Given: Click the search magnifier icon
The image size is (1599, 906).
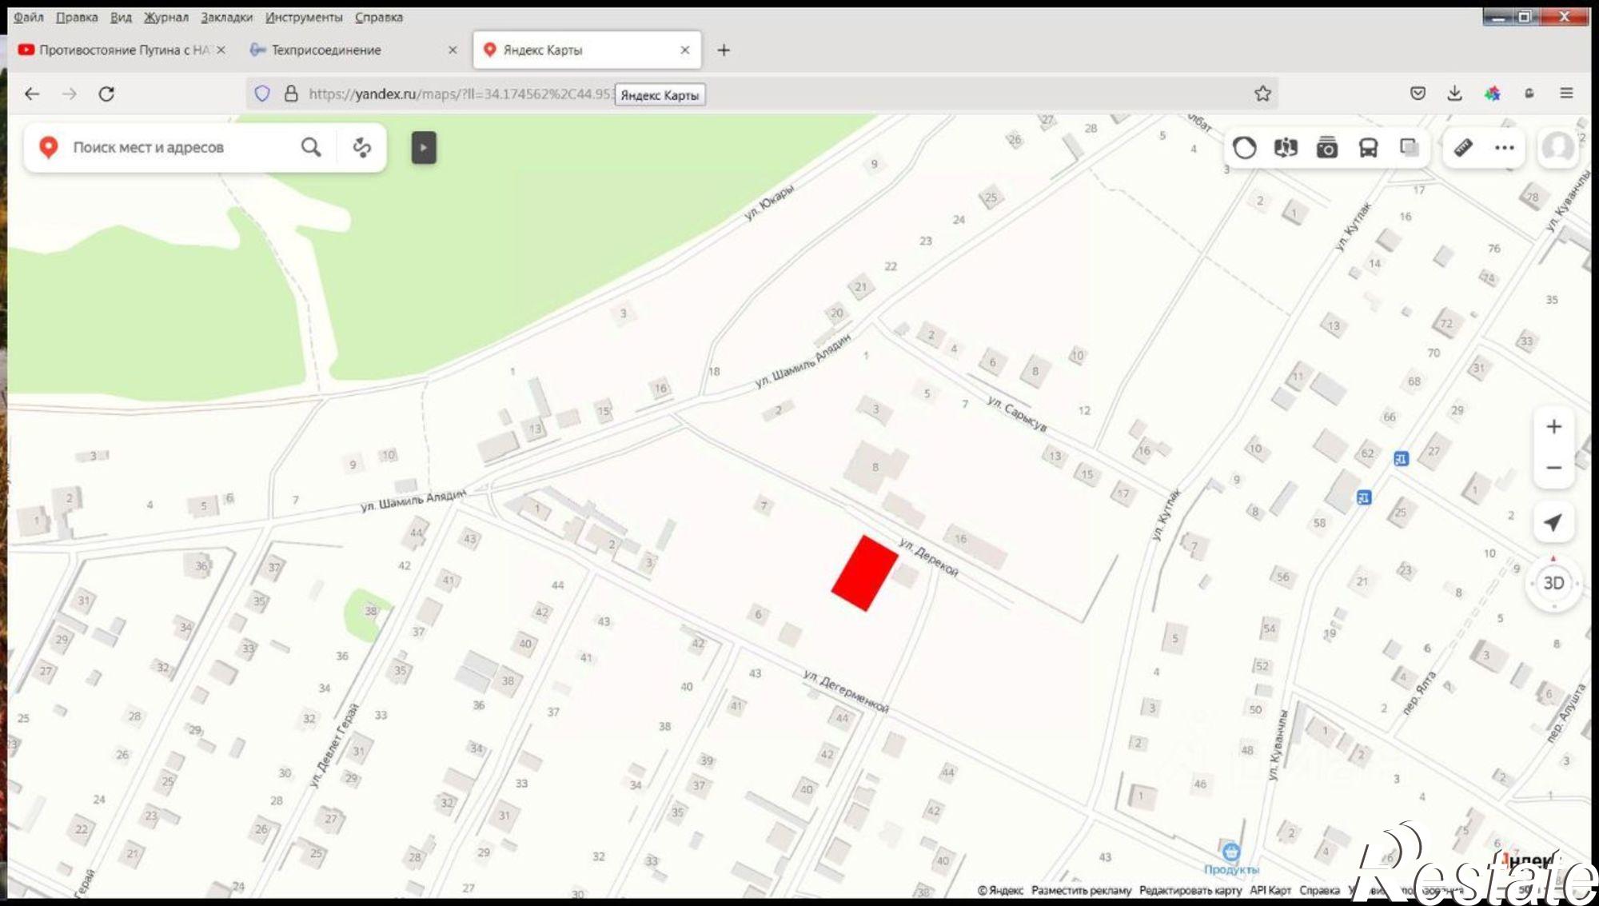Looking at the screenshot, I should point(311,147).
